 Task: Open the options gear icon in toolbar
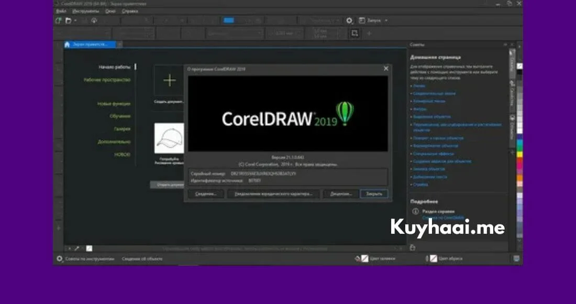(349, 20)
